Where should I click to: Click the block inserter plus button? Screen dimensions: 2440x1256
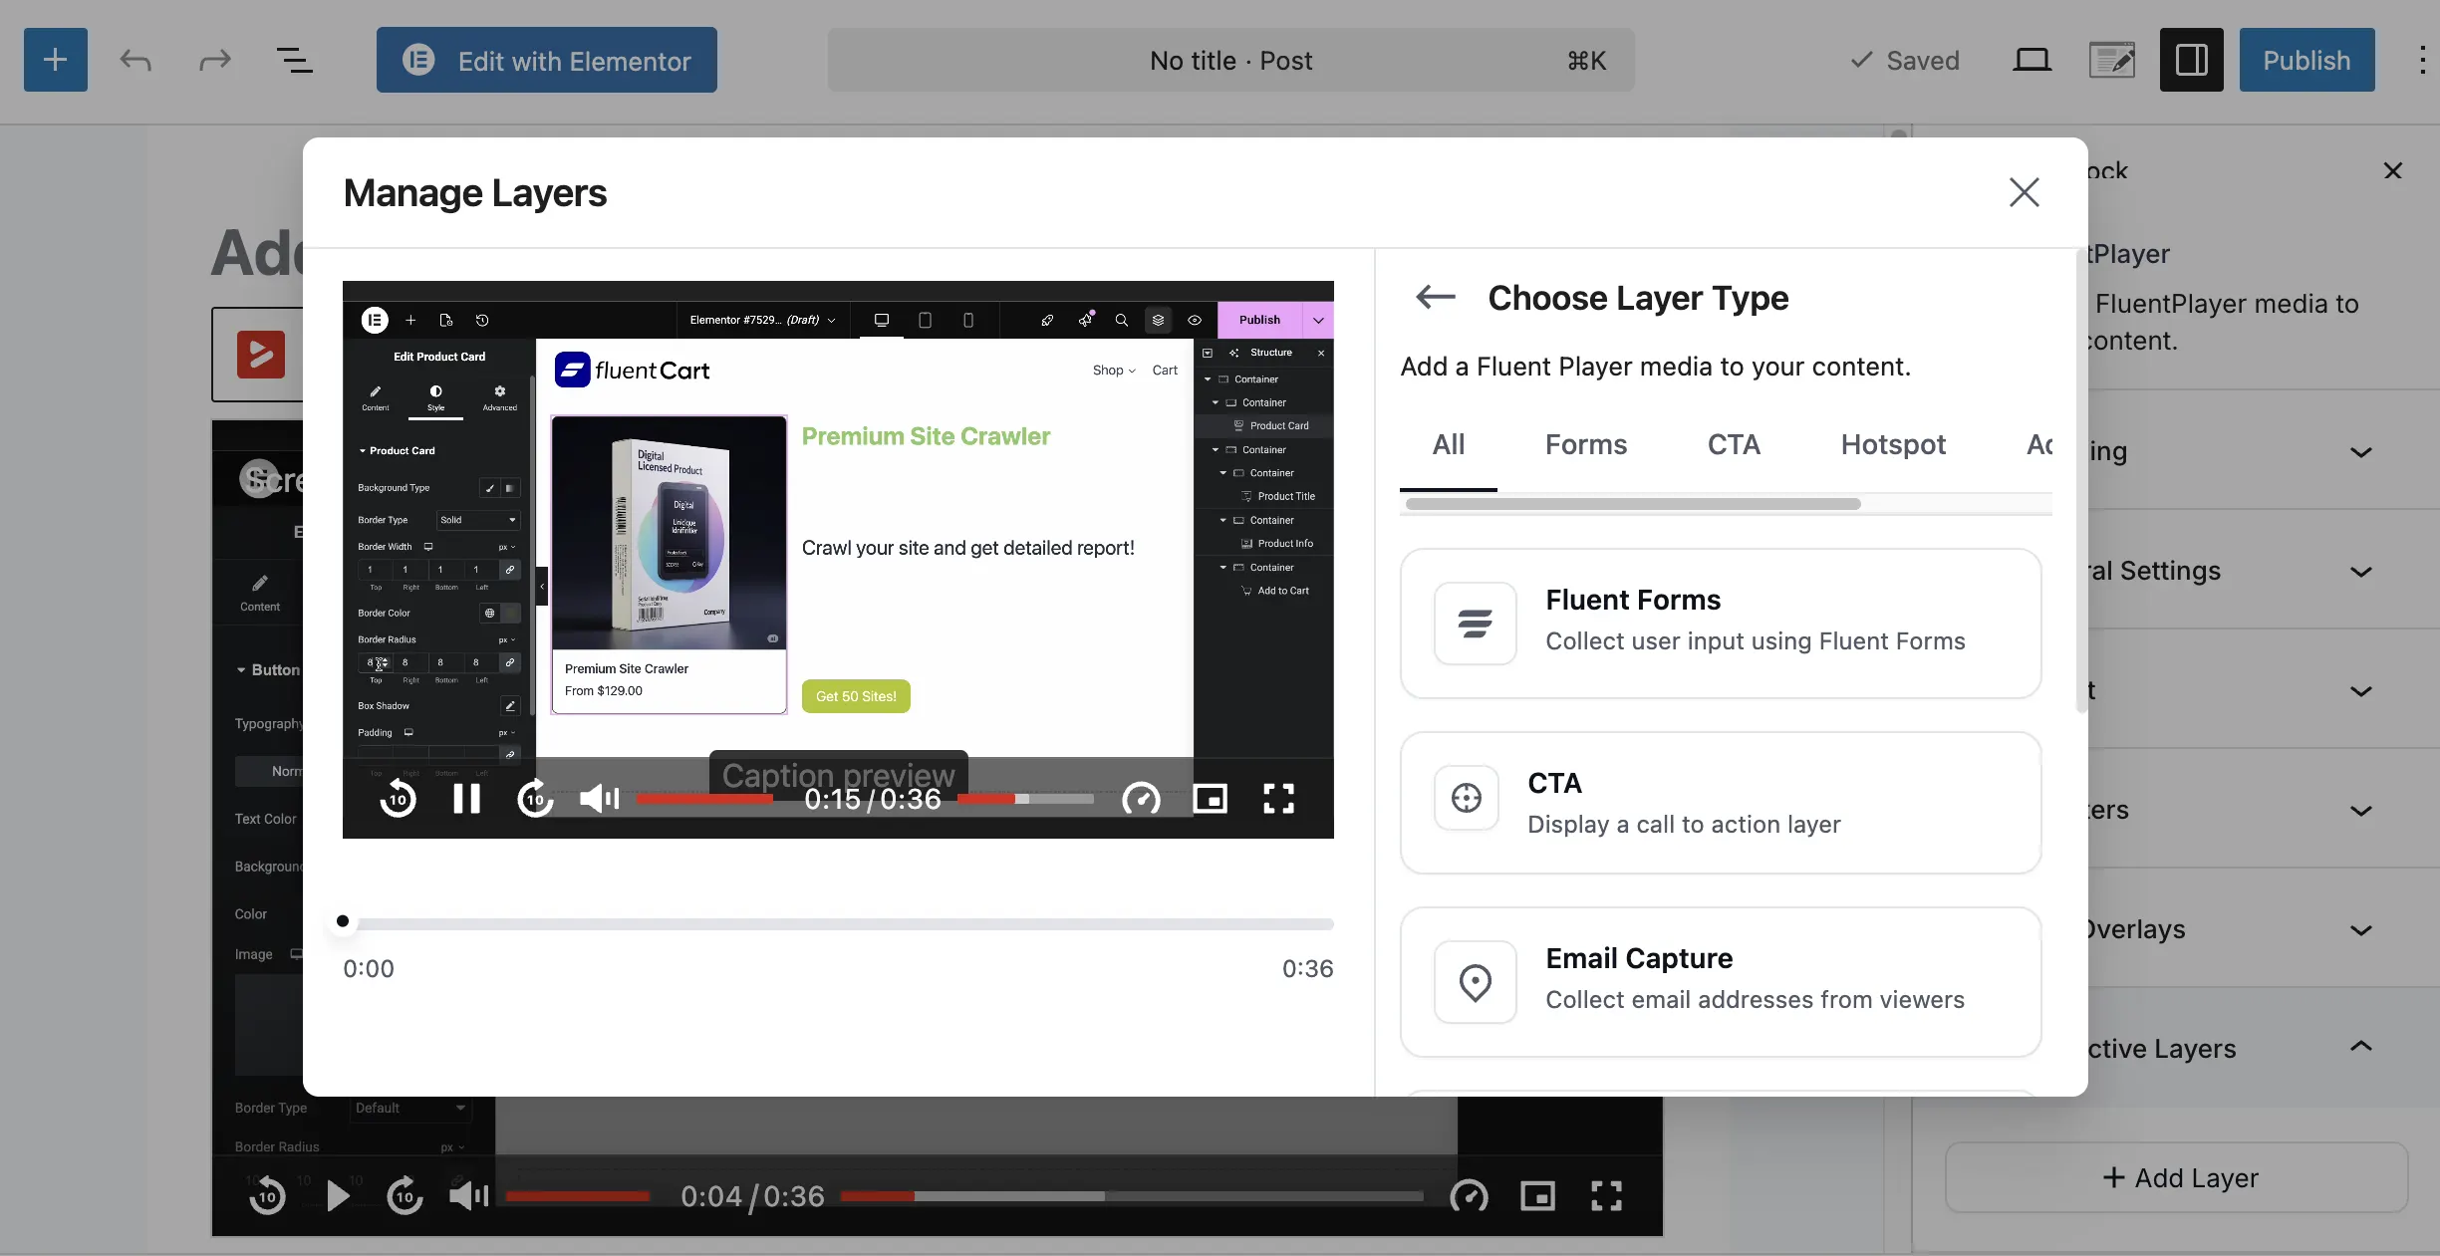56,60
